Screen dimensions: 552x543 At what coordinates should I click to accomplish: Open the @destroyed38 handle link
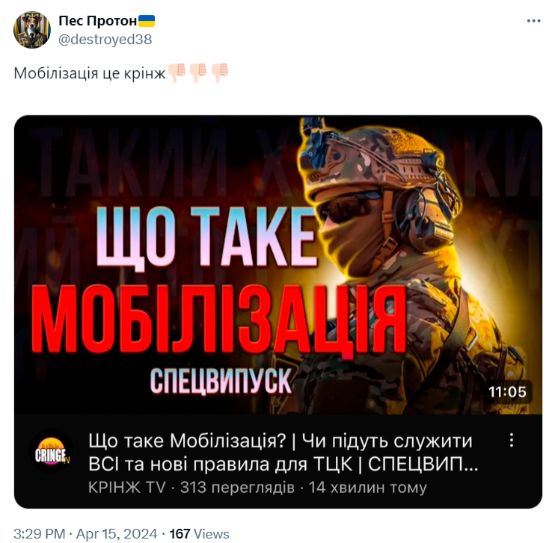click(105, 40)
